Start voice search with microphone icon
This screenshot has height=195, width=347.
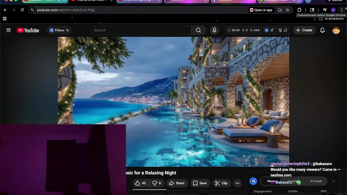tap(214, 30)
